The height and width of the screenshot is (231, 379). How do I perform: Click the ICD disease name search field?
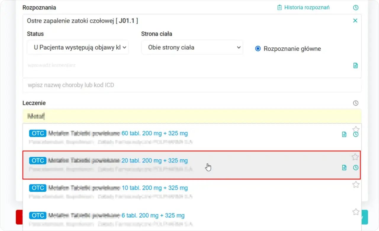(x=192, y=85)
